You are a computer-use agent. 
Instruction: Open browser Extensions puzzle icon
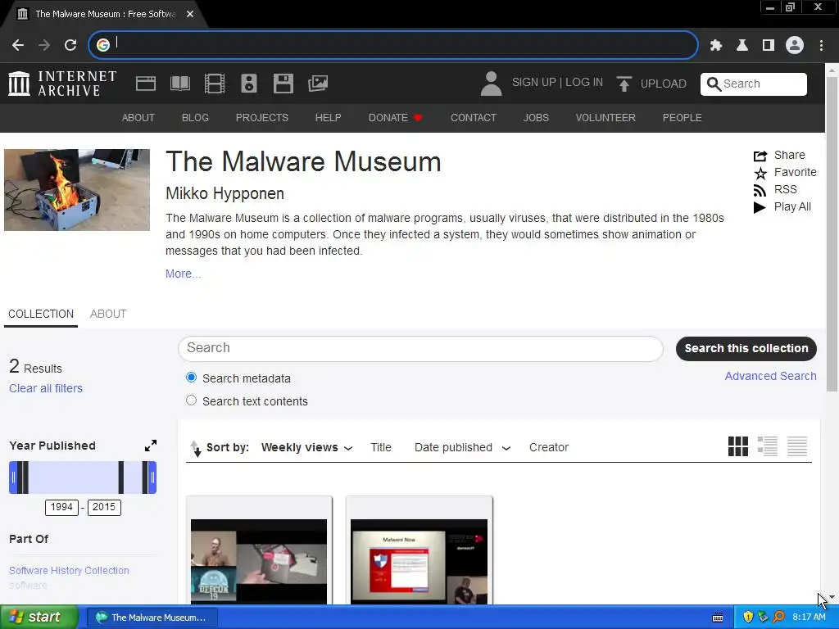716,46
